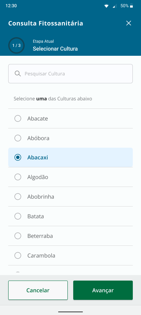Click the Cancelar button
Image resolution: width=141 pixels, height=315 pixels.
38,290
